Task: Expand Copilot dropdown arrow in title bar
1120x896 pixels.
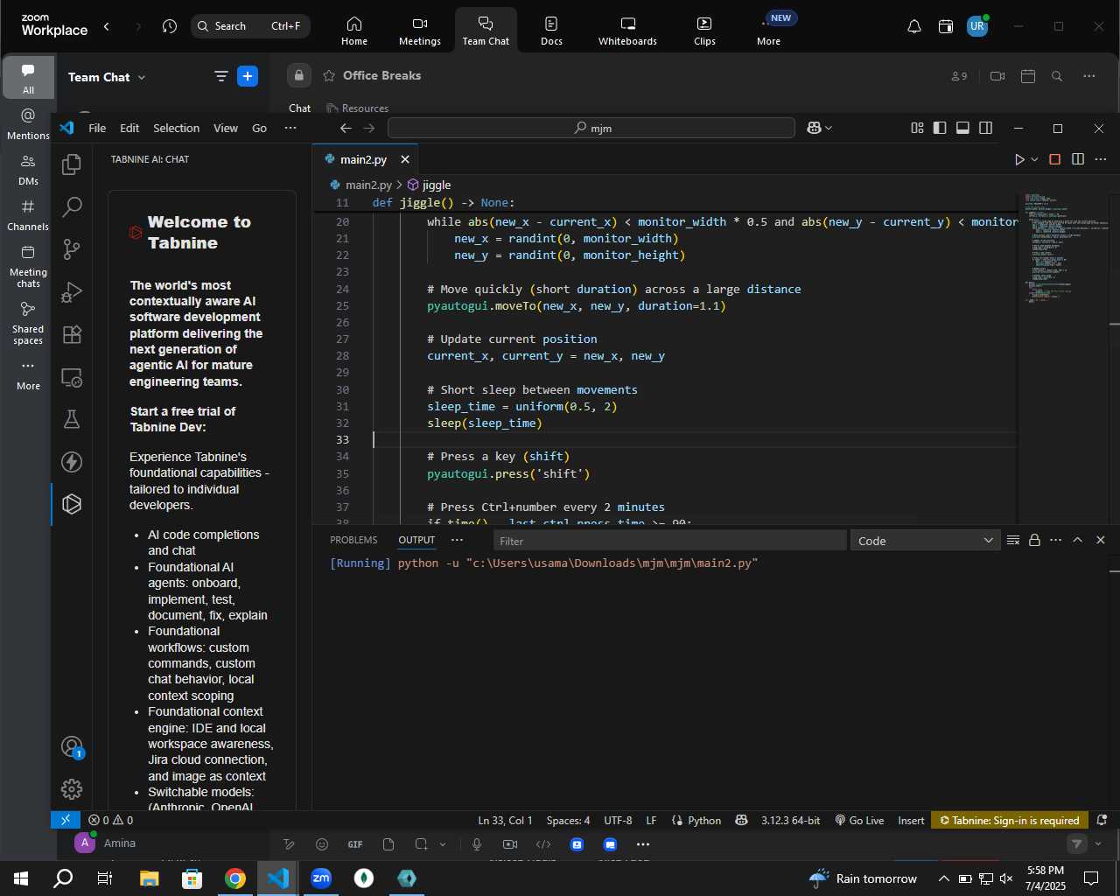Action: 829,128
